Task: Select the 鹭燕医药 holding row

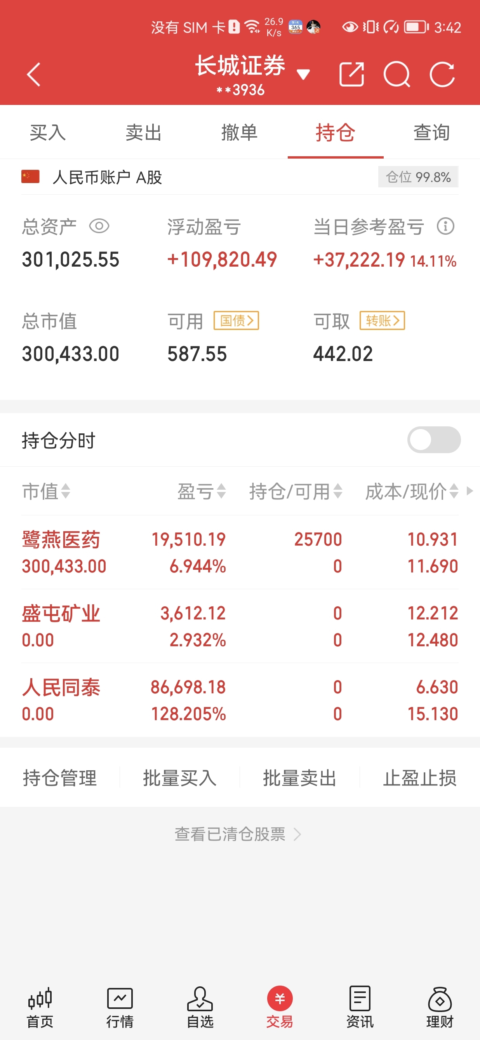Action: (240, 552)
